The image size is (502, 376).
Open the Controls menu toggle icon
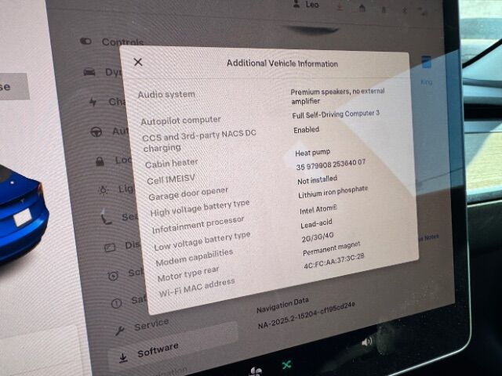tap(85, 42)
